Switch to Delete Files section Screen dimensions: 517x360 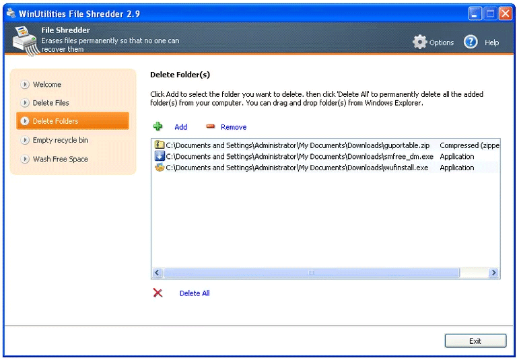pos(50,103)
